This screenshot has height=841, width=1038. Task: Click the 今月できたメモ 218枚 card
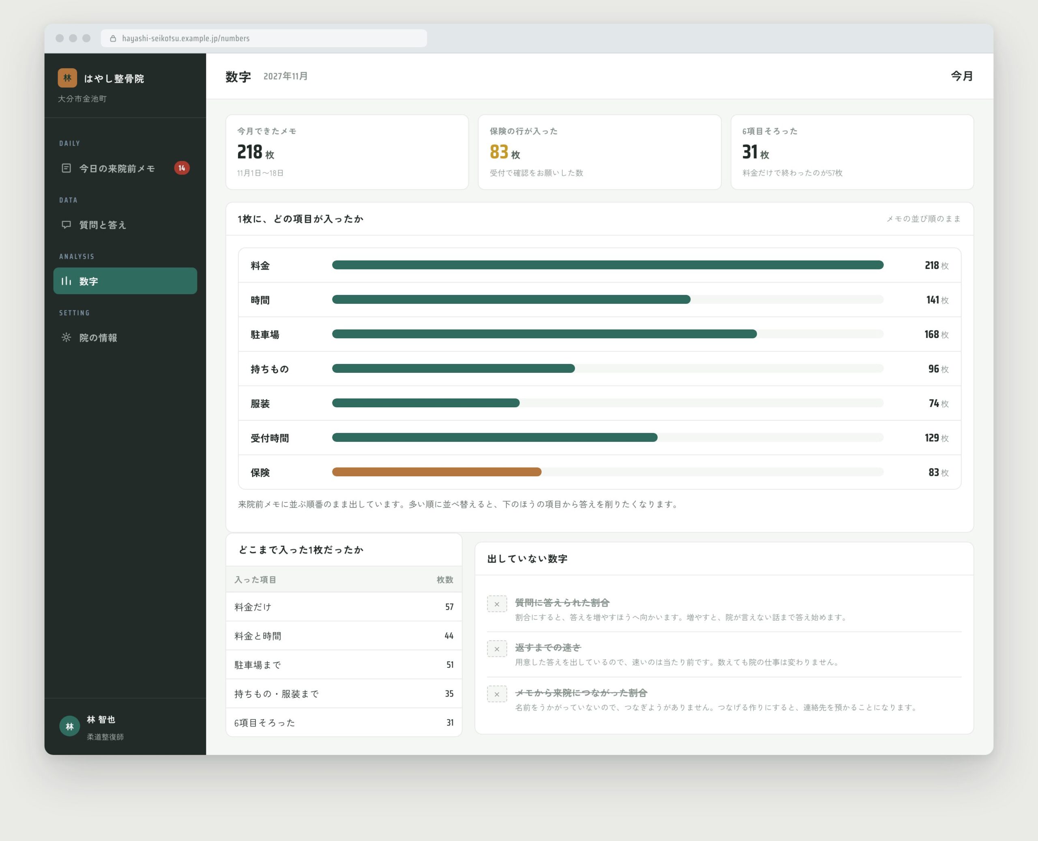tap(347, 152)
